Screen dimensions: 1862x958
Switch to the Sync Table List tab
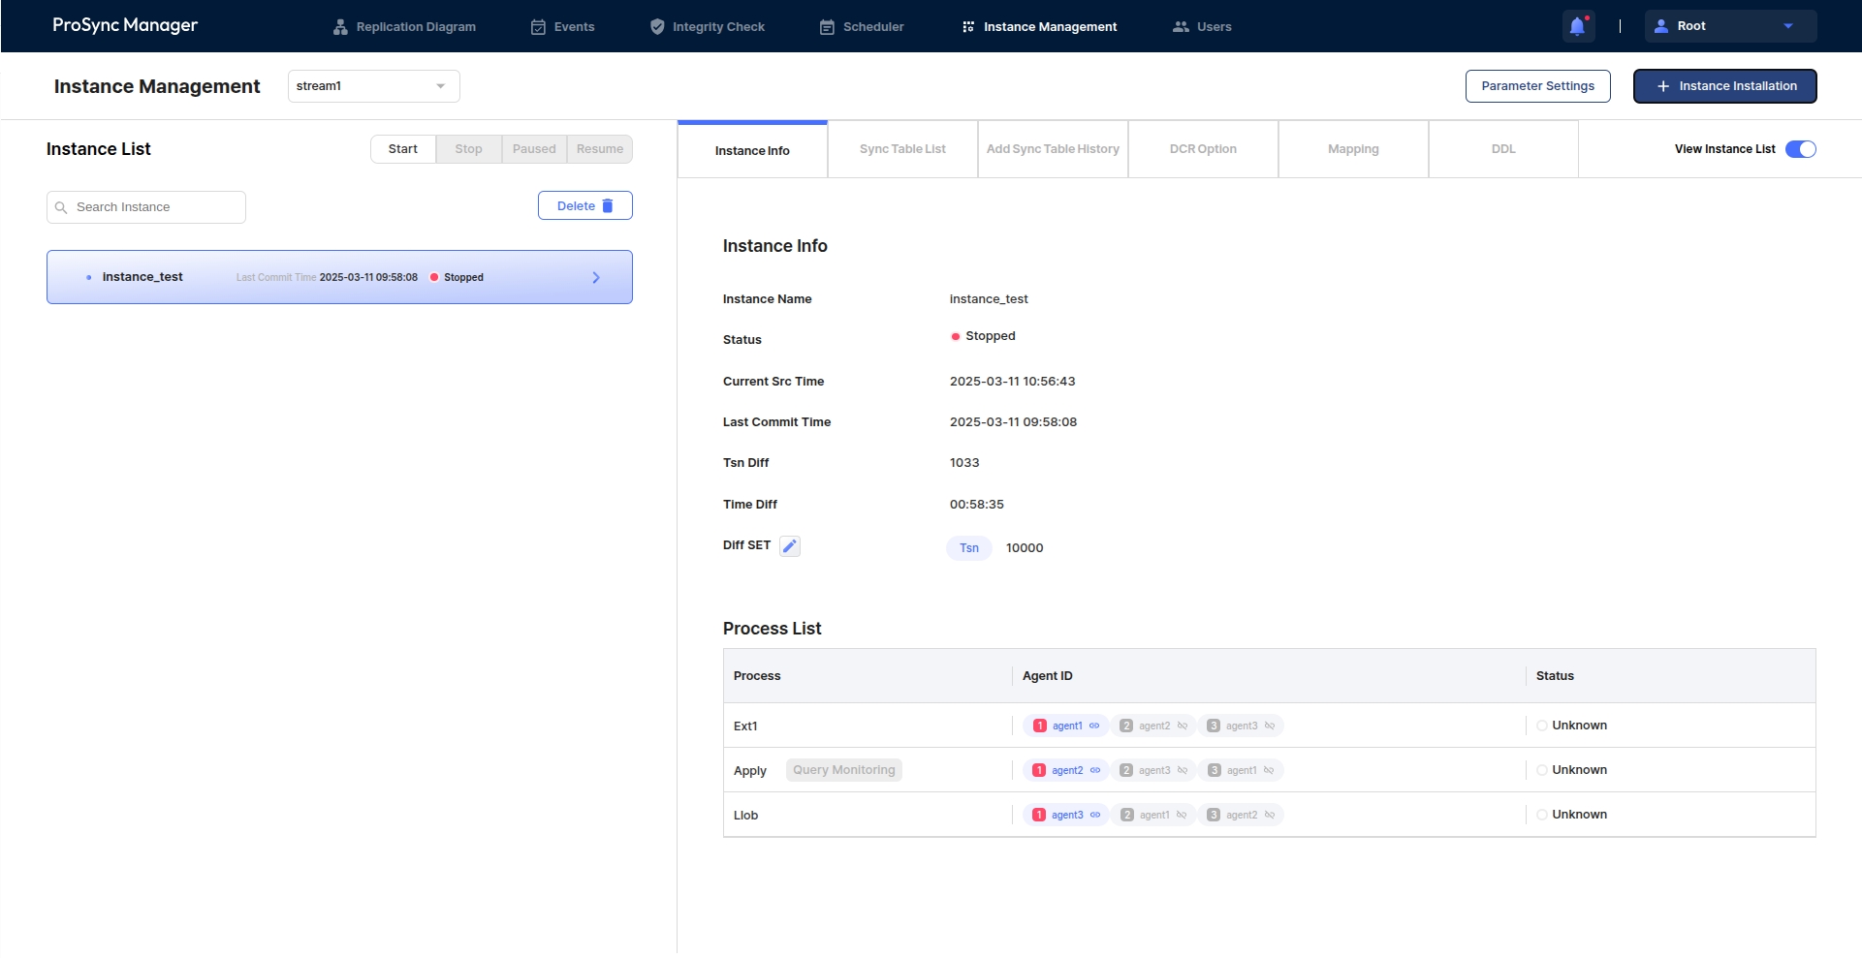click(x=902, y=149)
